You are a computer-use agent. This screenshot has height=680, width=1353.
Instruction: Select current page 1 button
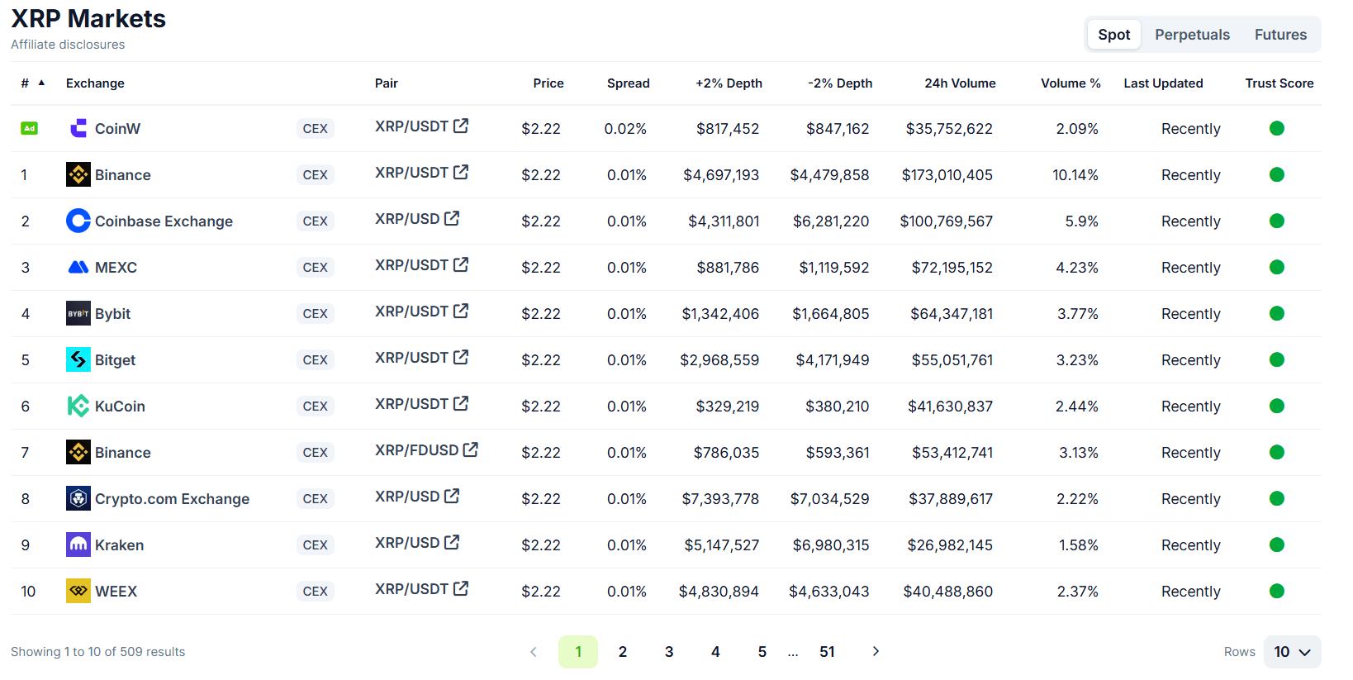pos(578,652)
